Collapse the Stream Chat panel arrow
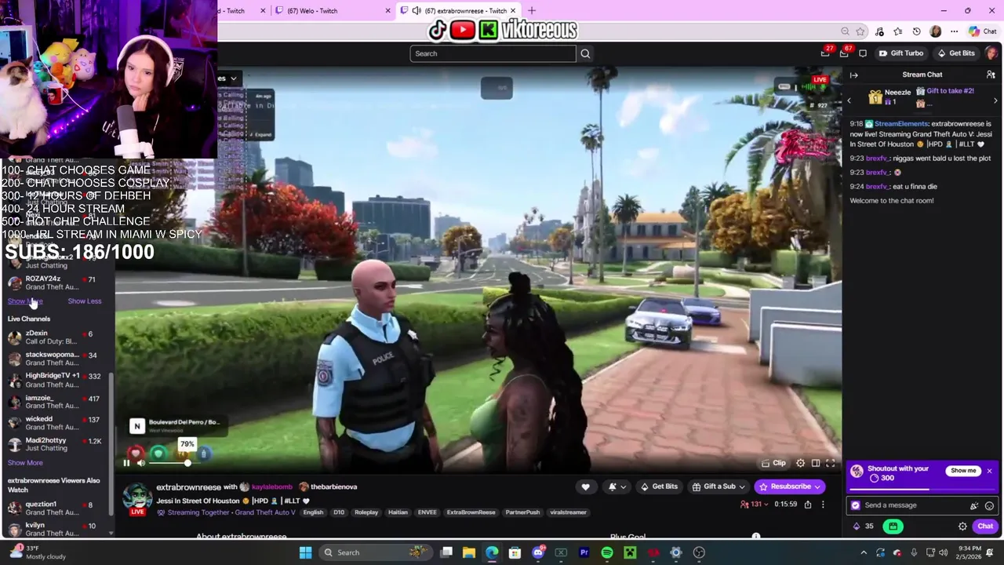The width and height of the screenshot is (1004, 565). coord(854,75)
